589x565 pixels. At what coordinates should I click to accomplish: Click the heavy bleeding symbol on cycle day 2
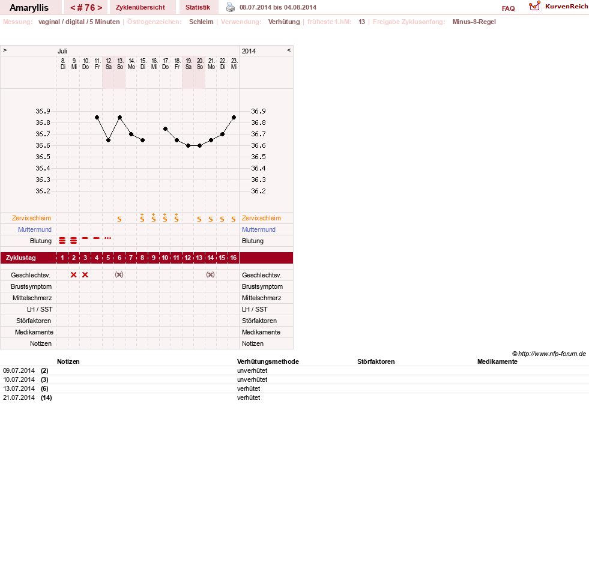coord(74,240)
